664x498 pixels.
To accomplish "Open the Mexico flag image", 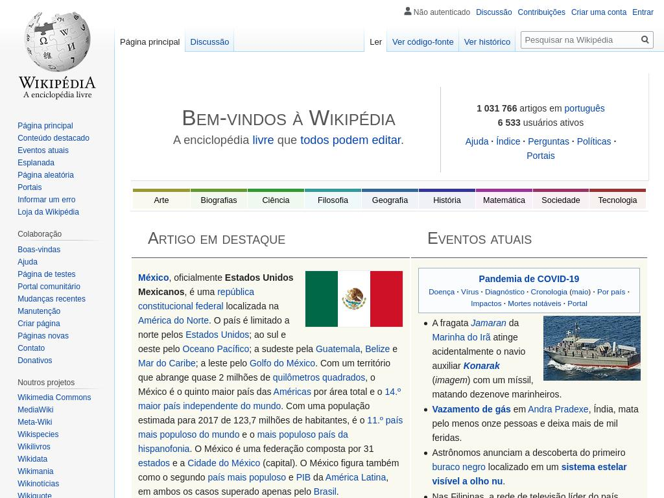I will click(x=353, y=299).
